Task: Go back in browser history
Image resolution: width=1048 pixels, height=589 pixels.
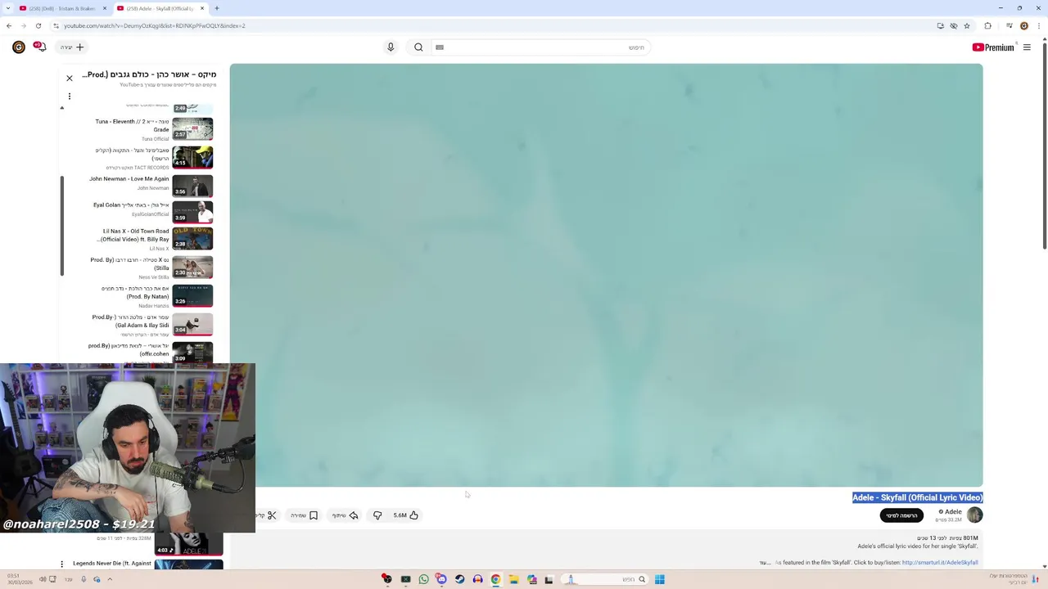Action: [9, 25]
